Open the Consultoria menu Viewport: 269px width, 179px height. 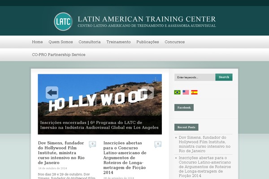coord(90,42)
